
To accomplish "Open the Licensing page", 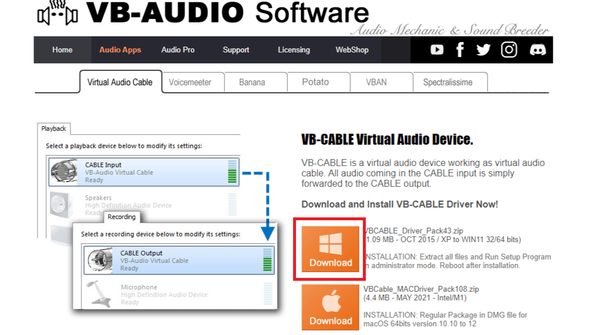I will [x=294, y=50].
